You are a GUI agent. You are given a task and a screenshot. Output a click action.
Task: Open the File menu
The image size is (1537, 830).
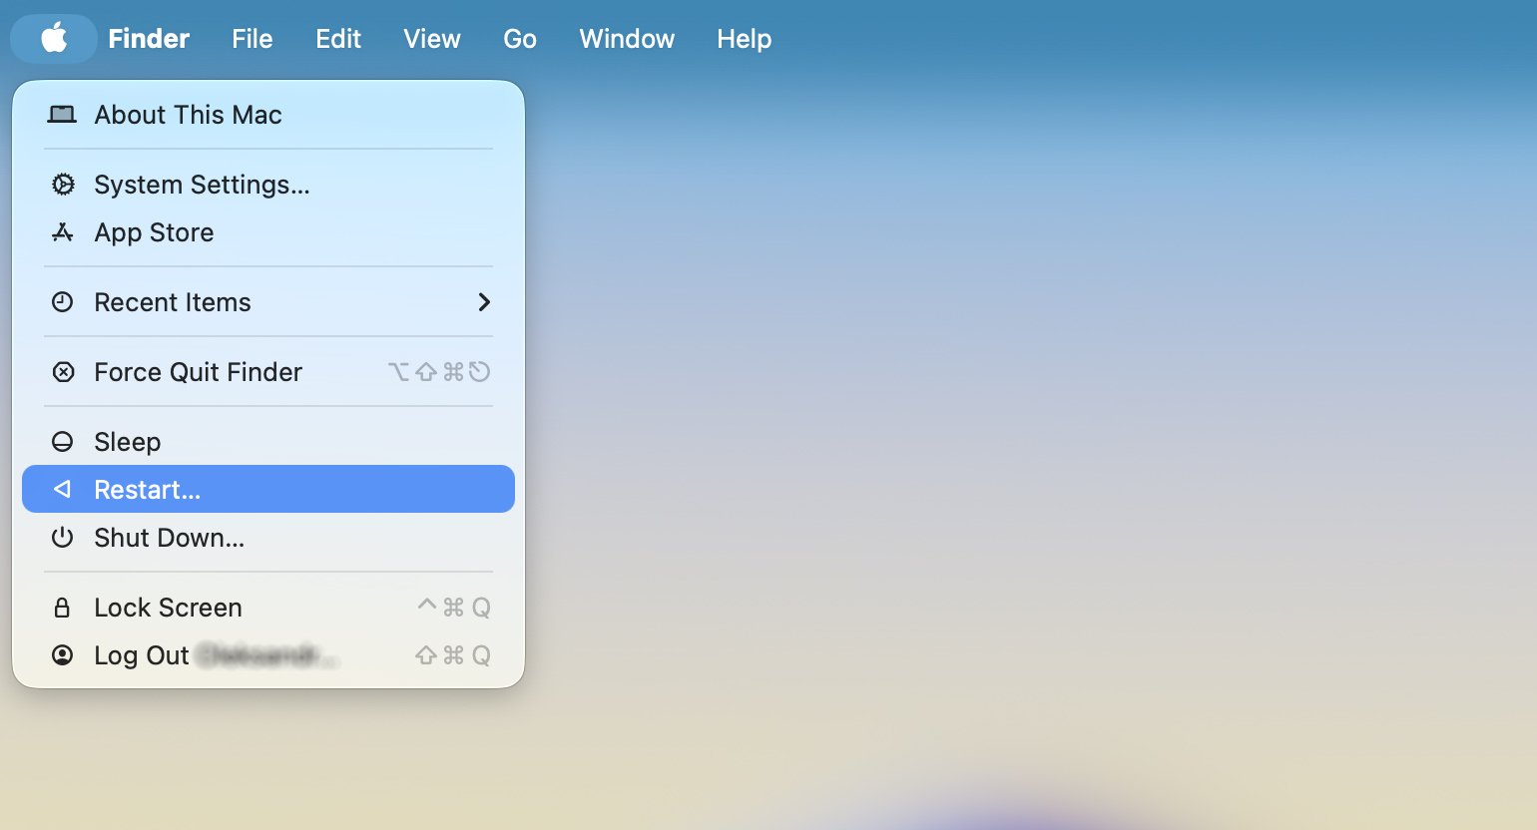(253, 39)
